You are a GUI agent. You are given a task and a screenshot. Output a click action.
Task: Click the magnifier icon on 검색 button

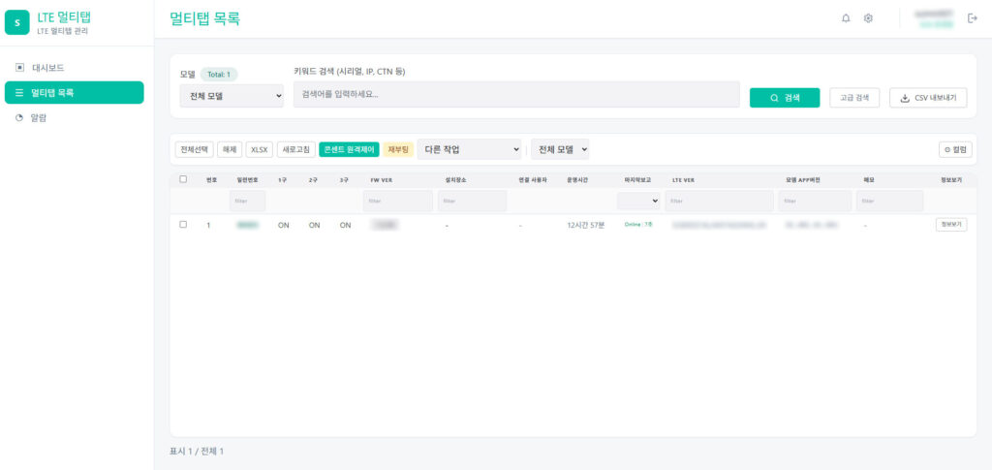pos(774,98)
